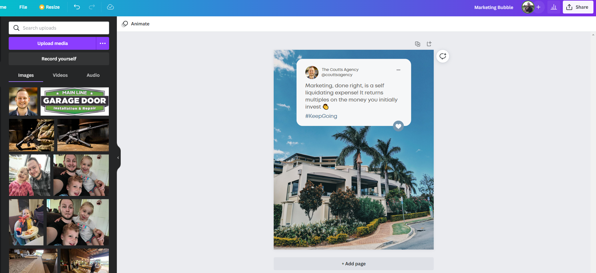The image size is (596, 273).
Task: Click the plus icon to add collaborators
Action: (538, 7)
